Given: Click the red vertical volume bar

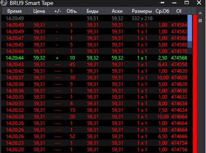Looking at the screenshot, I should [195, 84].
